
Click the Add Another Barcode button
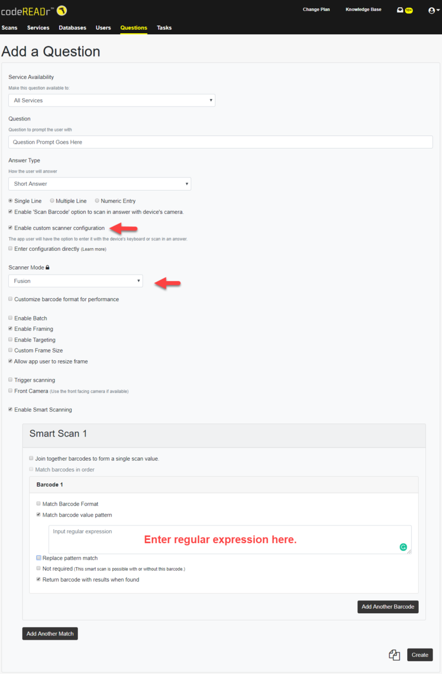click(x=388, y=607)
